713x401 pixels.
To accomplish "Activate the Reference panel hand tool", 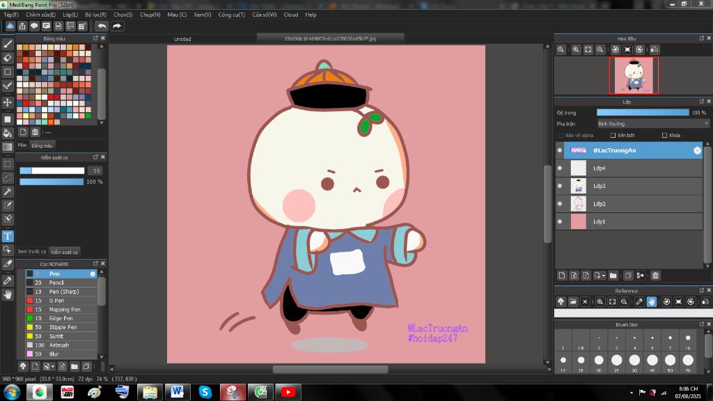I will click(x=652, y=301).
